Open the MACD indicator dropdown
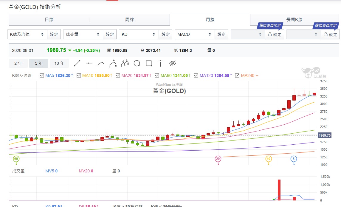Image resolution: width=341 pixels, height=207 pixels. tap(194, 34)
